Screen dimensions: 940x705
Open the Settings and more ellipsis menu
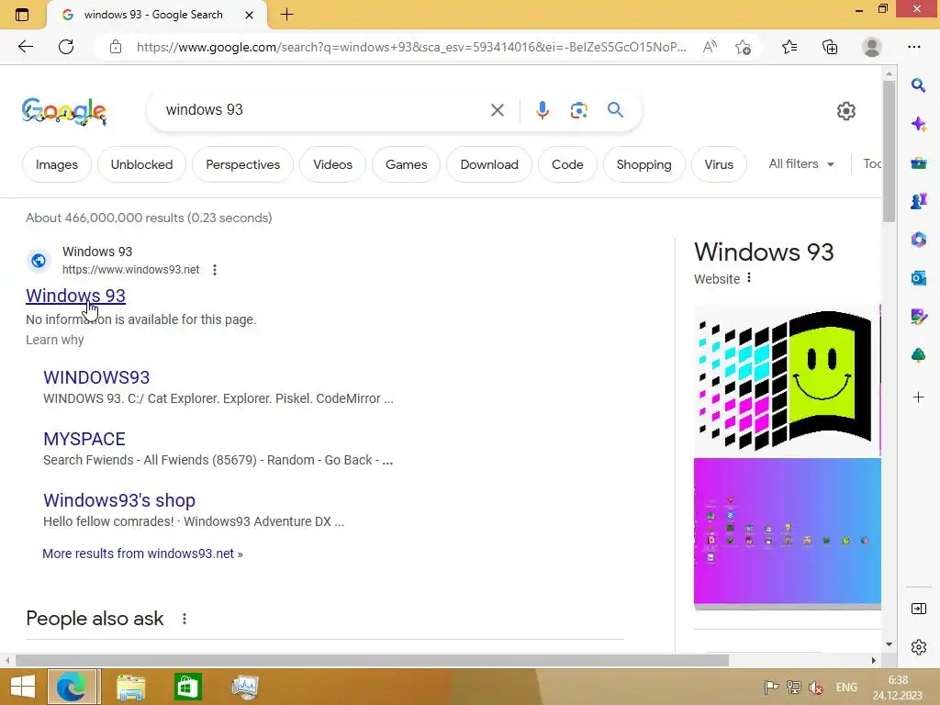pyautogui.click(x=913, y=47)
